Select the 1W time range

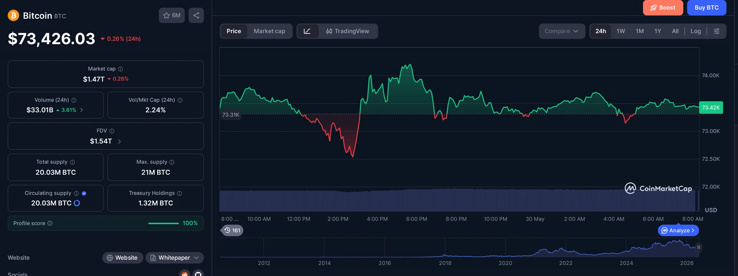coord(621,31)
